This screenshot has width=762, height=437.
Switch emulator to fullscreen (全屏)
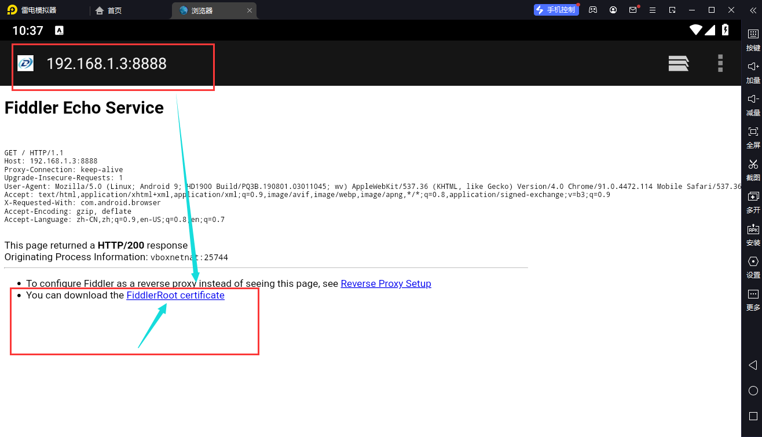coord(753,137)
